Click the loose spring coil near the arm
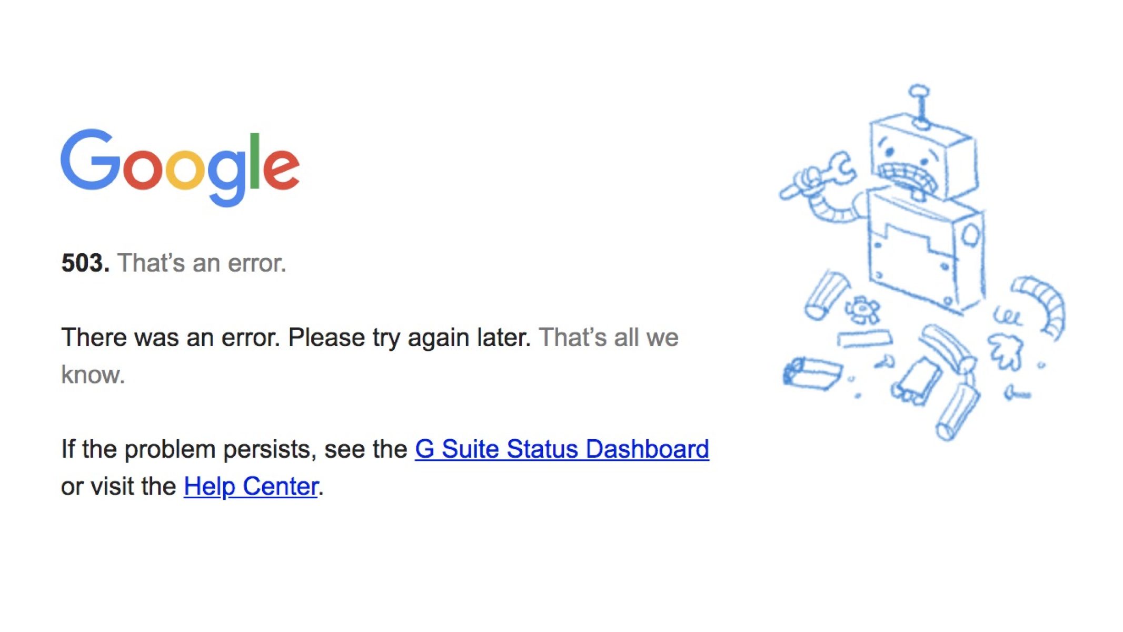This screenshot has height=632, width=1123. (x=1007, y=317)
